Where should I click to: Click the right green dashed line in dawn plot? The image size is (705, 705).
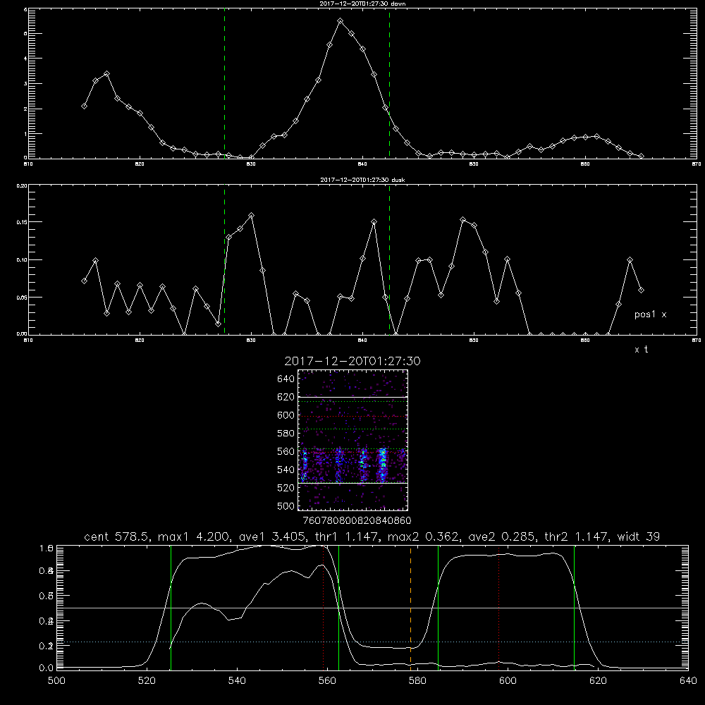(389, 83)
